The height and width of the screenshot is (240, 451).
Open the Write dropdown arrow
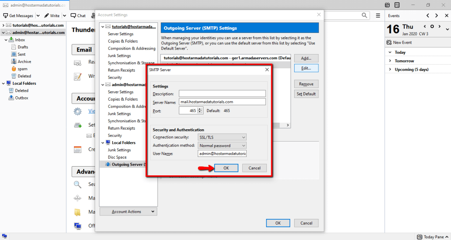tap(64, 15)
